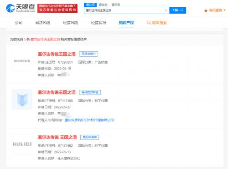Click the 等待实质审查 status tag
Image resolution: width=228 pixels, height=169 pixels.
tap(90, 92)
